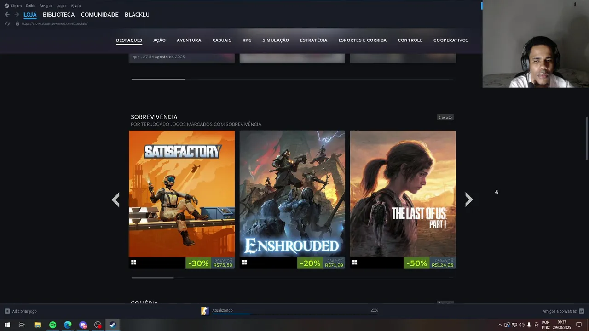589x331 pixels.
Task: Select the LOJA tab
Action: [x=30, y=15]
